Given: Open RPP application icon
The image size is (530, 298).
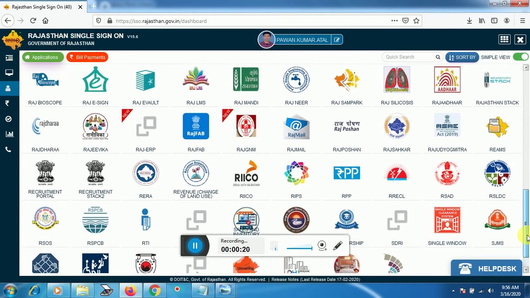Looking at the screenshot, I should 347,173.
